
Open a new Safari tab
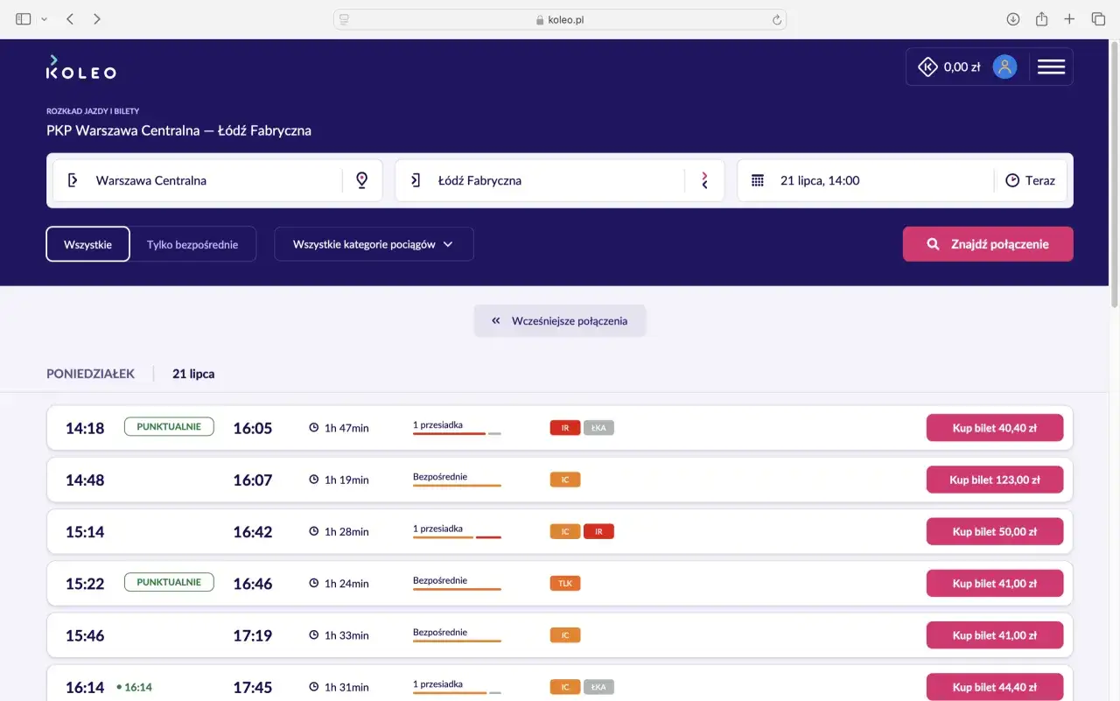coord(1069,19)
